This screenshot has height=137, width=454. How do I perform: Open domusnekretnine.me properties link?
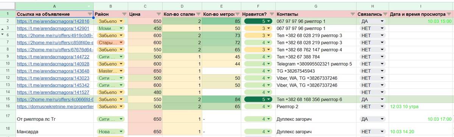(55, 107)
